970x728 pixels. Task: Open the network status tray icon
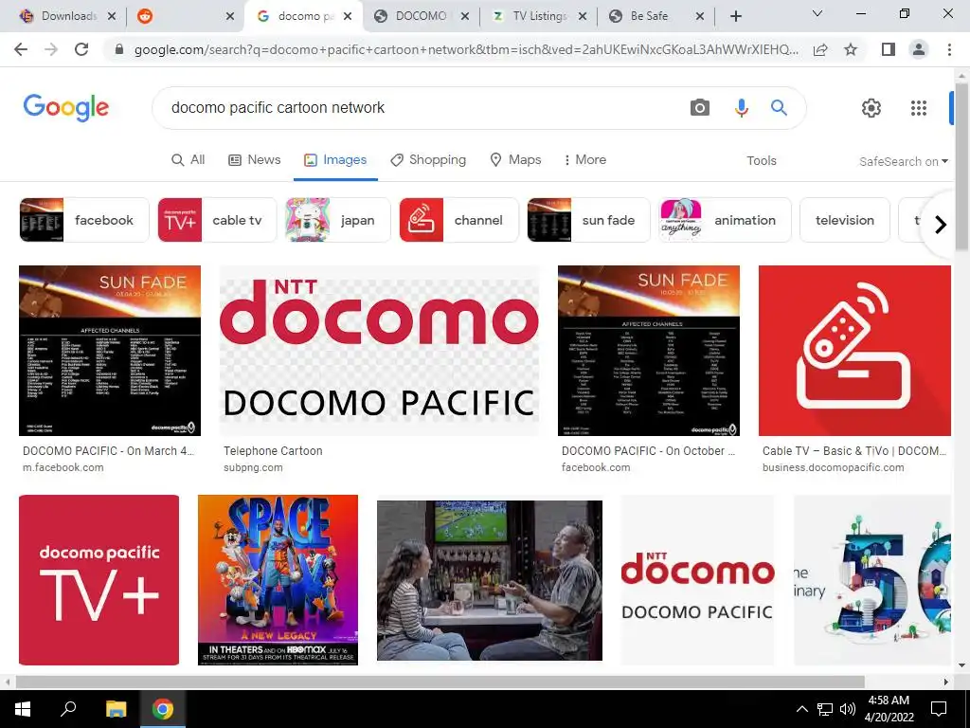825,709
